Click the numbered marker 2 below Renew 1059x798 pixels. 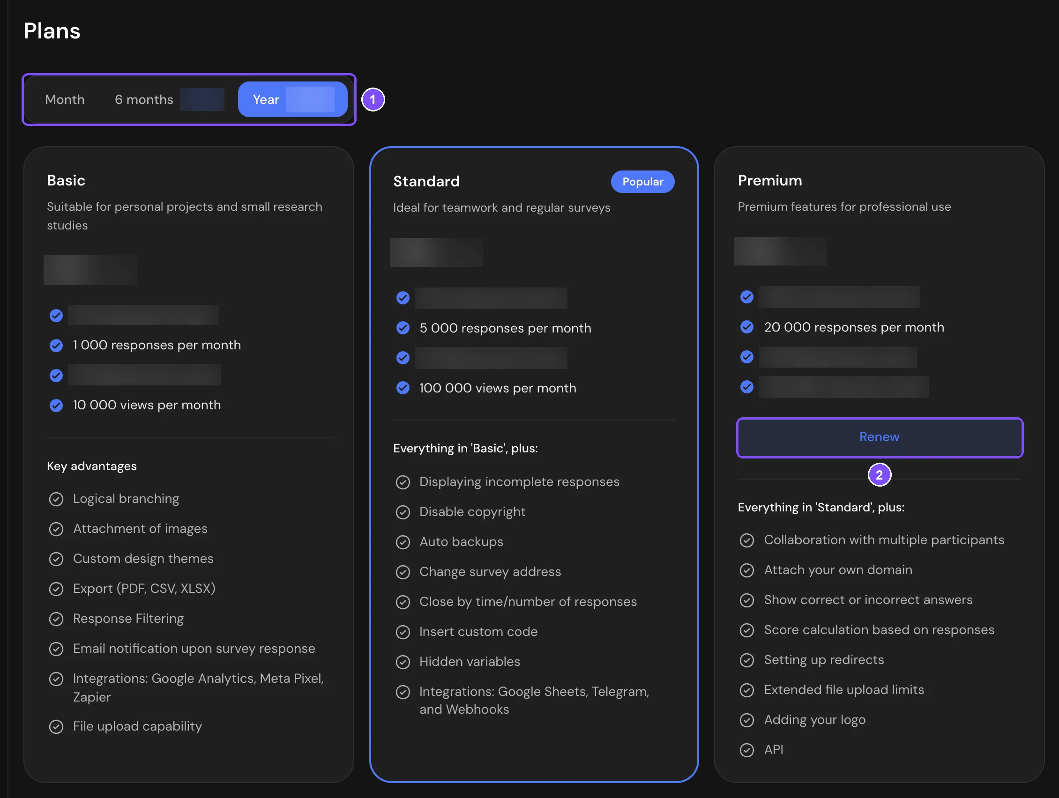tap(880, 474)
